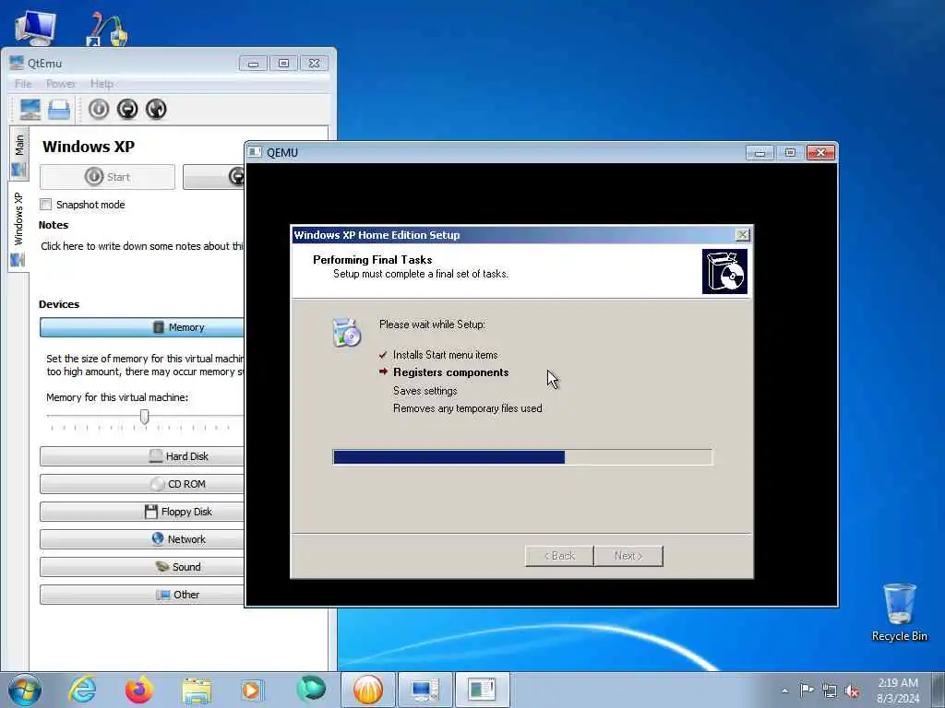
Task: Click 'Removes any temporary files used' text
Action: coord(468,408)
